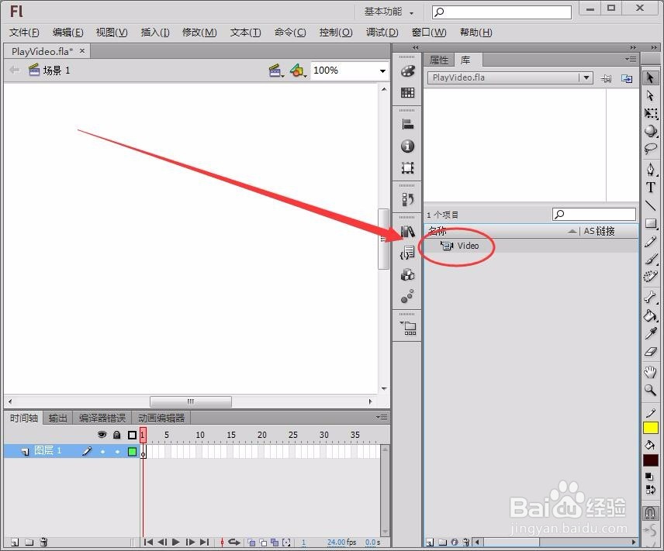Toggle Loop playback button
664x551 pixels.
pos(234,542)
